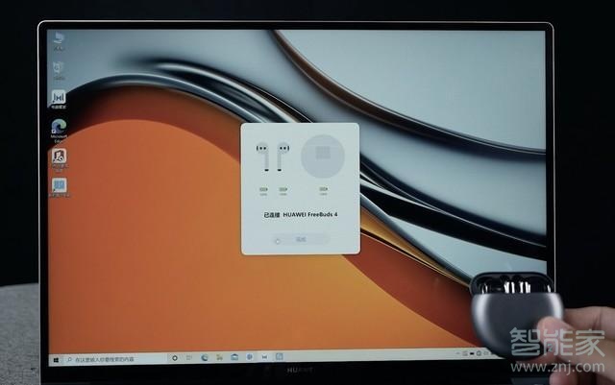Click the left earbud battery indicator

[261, 191]
